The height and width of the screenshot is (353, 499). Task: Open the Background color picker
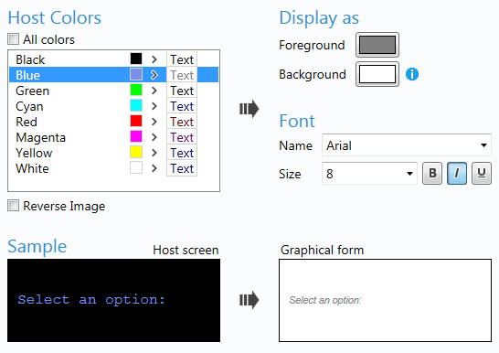point(377,74)
